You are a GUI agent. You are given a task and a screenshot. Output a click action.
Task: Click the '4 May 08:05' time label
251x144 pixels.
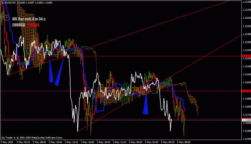coord(184,142)
